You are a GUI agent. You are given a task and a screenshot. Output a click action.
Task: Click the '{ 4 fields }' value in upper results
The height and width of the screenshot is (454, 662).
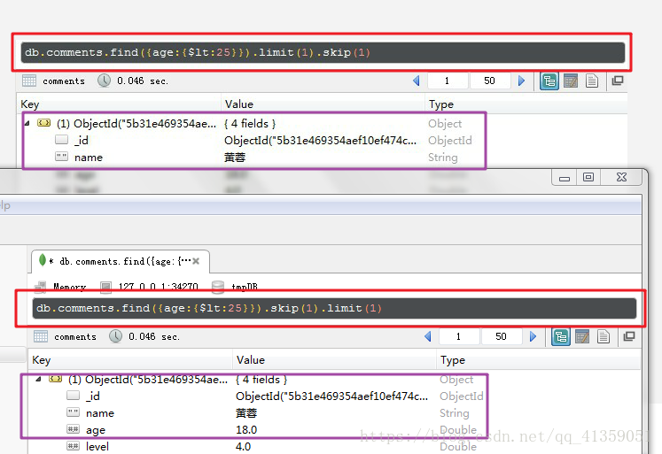pyautogui.click(x=250, y=124)
